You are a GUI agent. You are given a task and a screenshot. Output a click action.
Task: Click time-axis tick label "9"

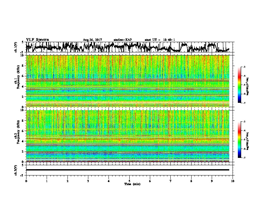pyautogui.click(x=212, y=181)
